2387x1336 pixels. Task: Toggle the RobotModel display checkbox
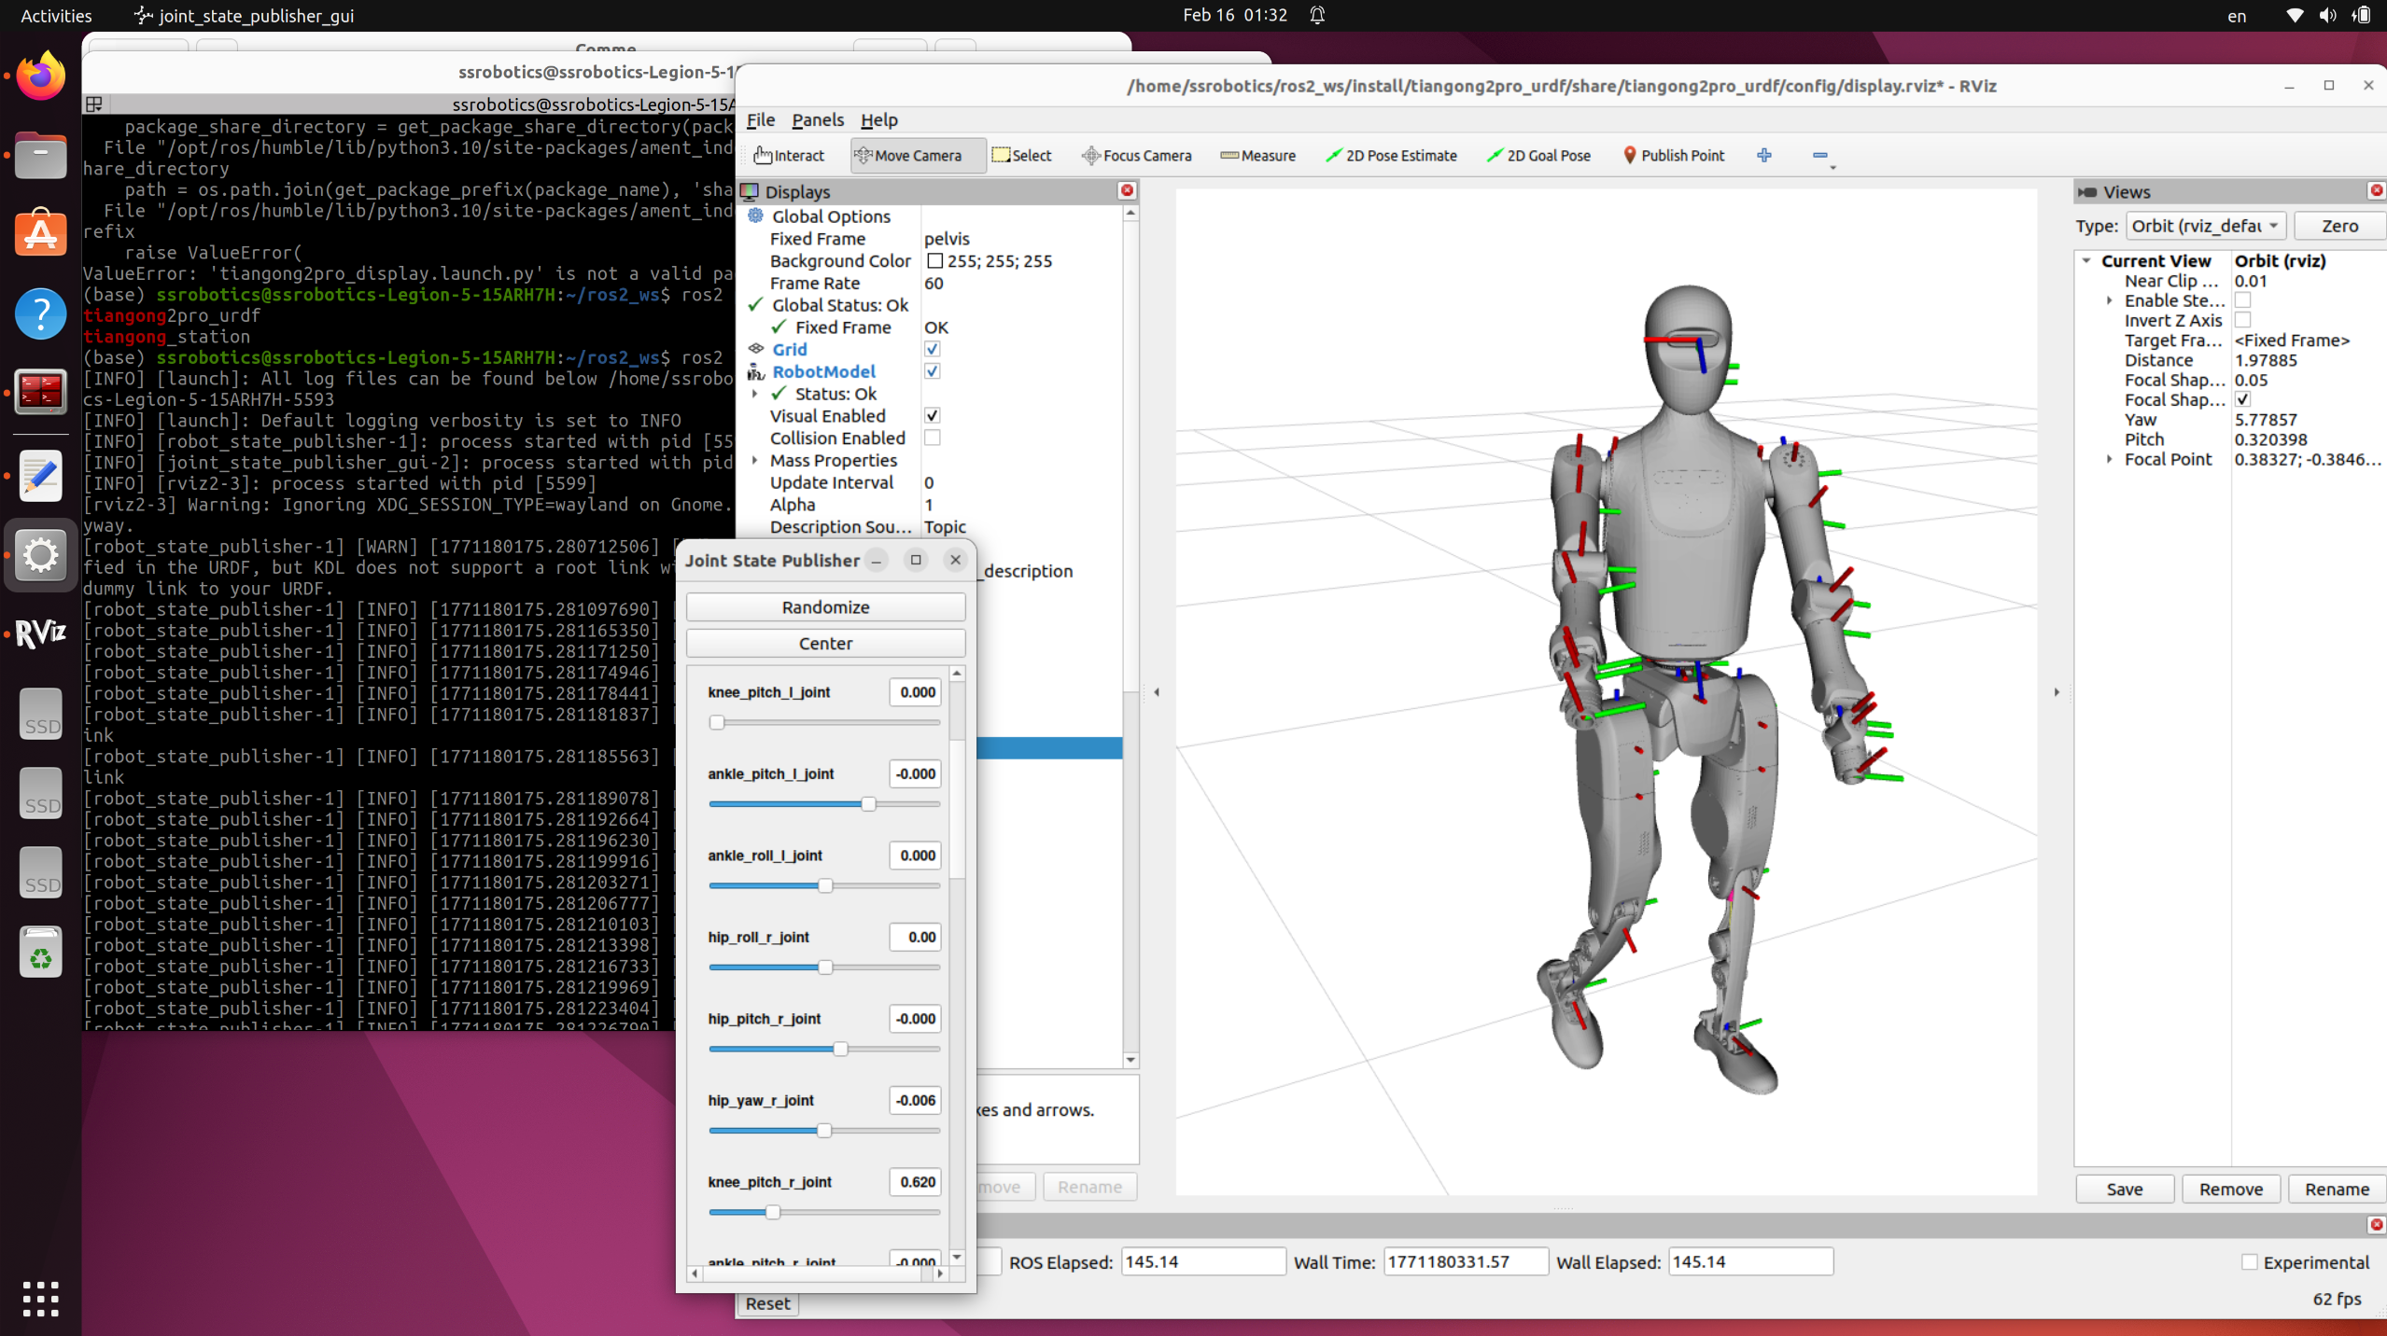[932, 371]
